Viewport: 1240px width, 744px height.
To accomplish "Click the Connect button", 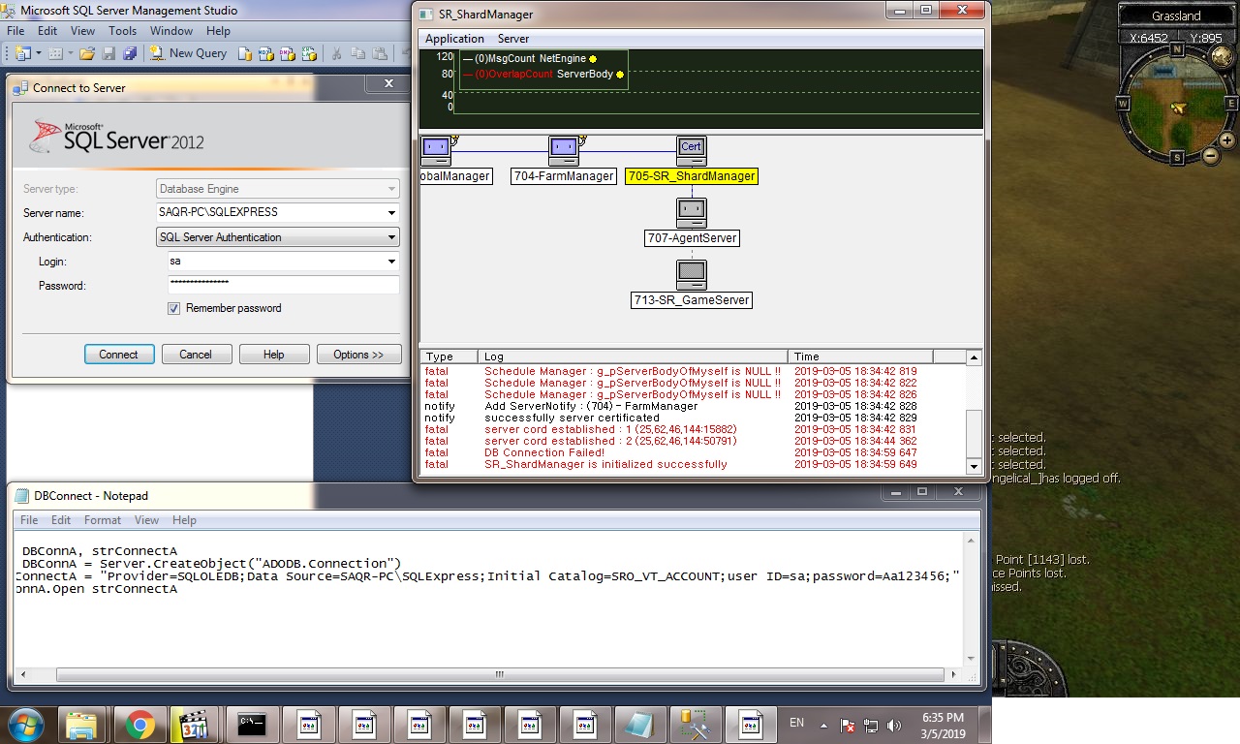I will point(118,355).
